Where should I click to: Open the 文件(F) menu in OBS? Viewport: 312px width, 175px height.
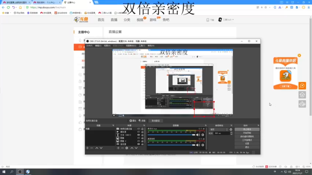coord(89,45)
